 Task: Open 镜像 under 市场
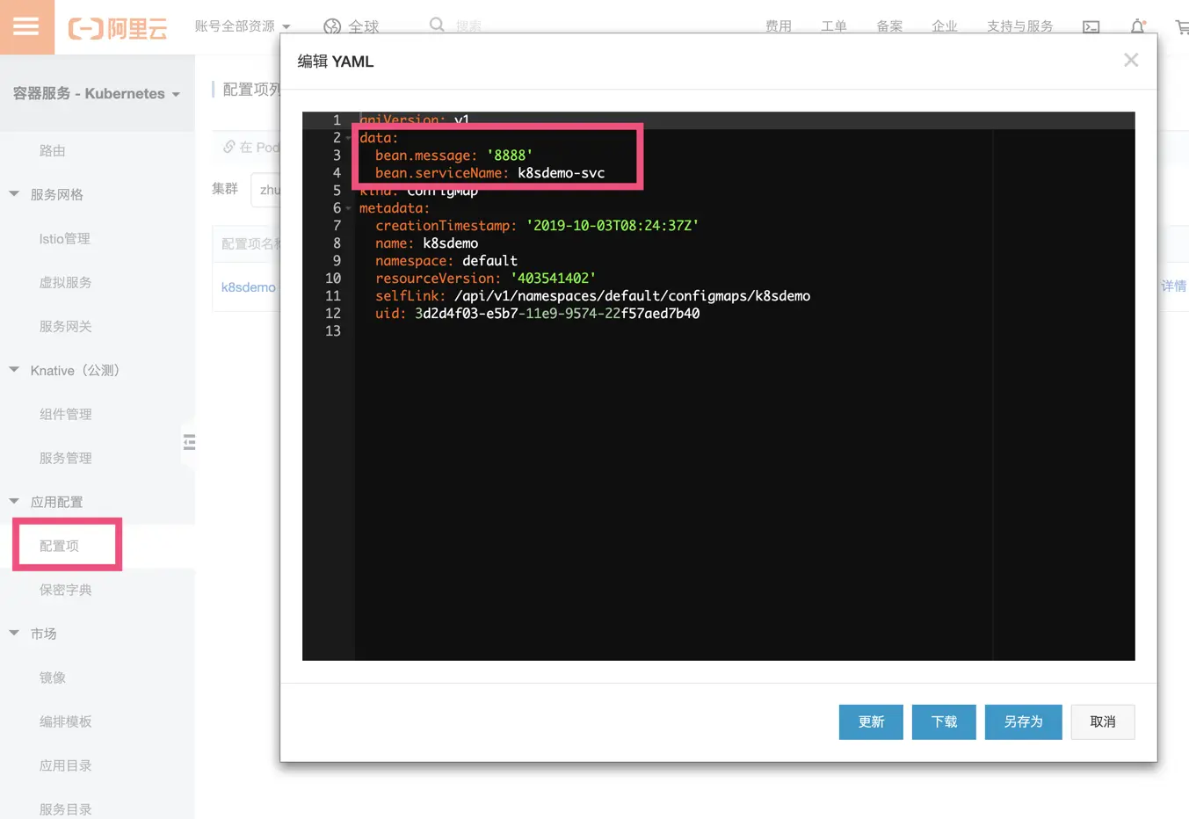[53, 678]
